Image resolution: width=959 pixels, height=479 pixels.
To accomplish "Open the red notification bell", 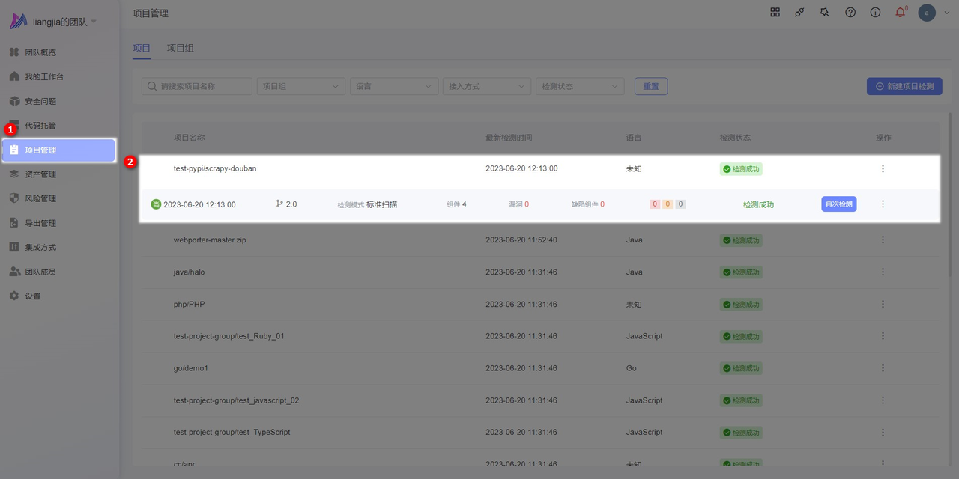I will (x=901, y=13).
